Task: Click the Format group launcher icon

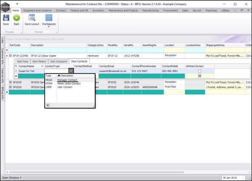Action: point(57,33)
